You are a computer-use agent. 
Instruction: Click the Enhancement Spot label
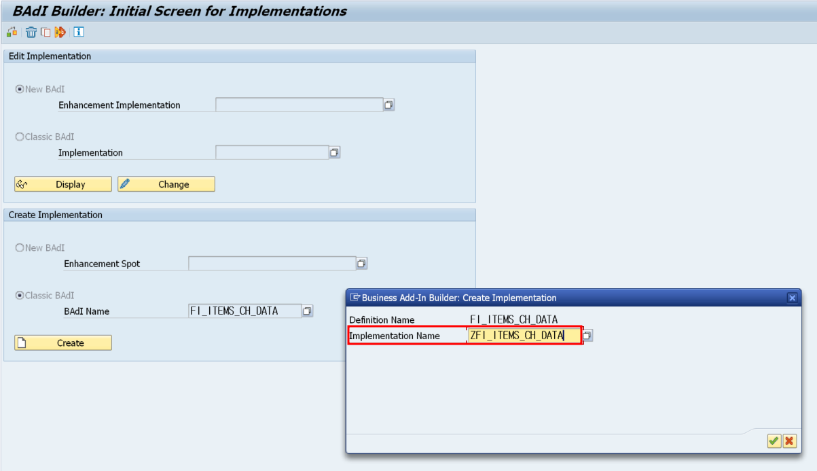(x=102, y=264)
